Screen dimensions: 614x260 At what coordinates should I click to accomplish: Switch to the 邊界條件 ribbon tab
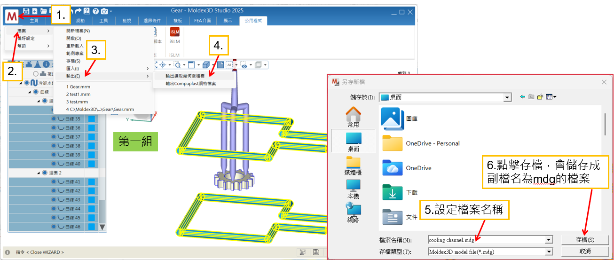[152, 21]
